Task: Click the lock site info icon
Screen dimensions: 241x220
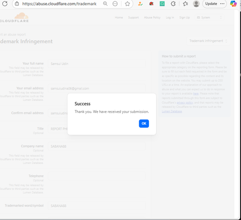Action: [x=17, y=4]
